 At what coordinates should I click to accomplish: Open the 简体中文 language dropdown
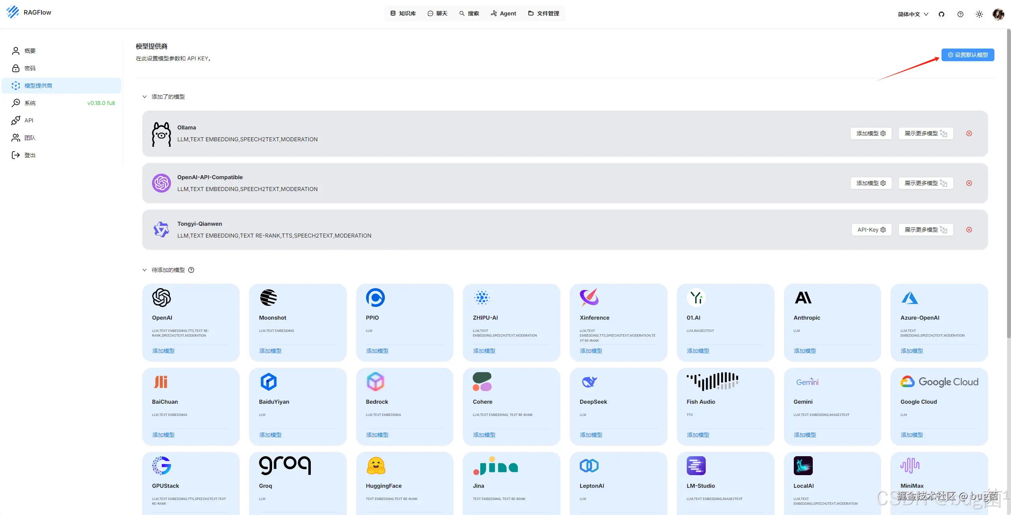(x=913, y=14)
